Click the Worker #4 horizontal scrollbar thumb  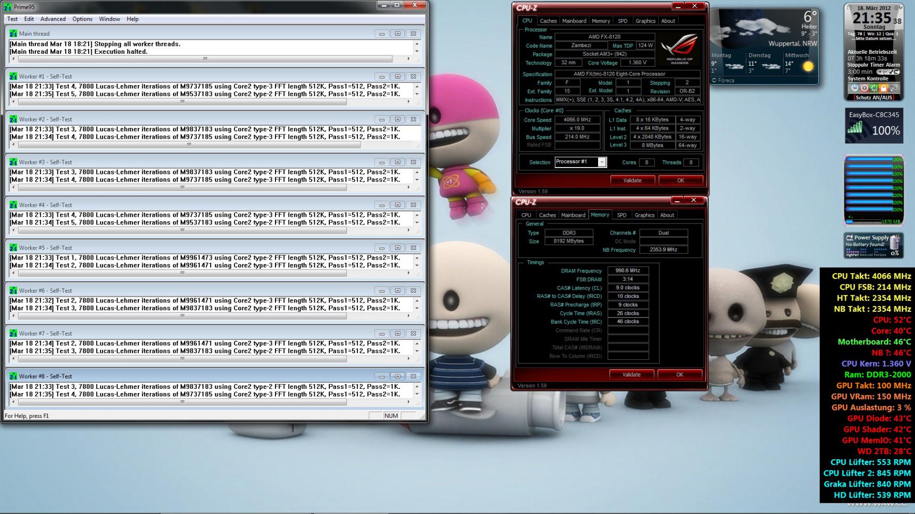click(x=182, y=230)
